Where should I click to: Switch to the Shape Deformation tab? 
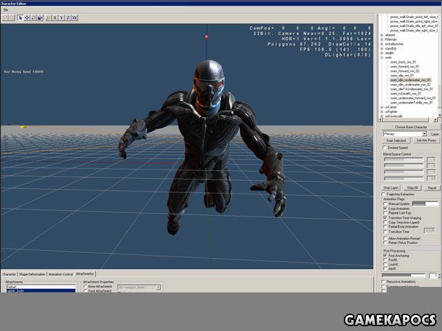[x=32, y=274]
